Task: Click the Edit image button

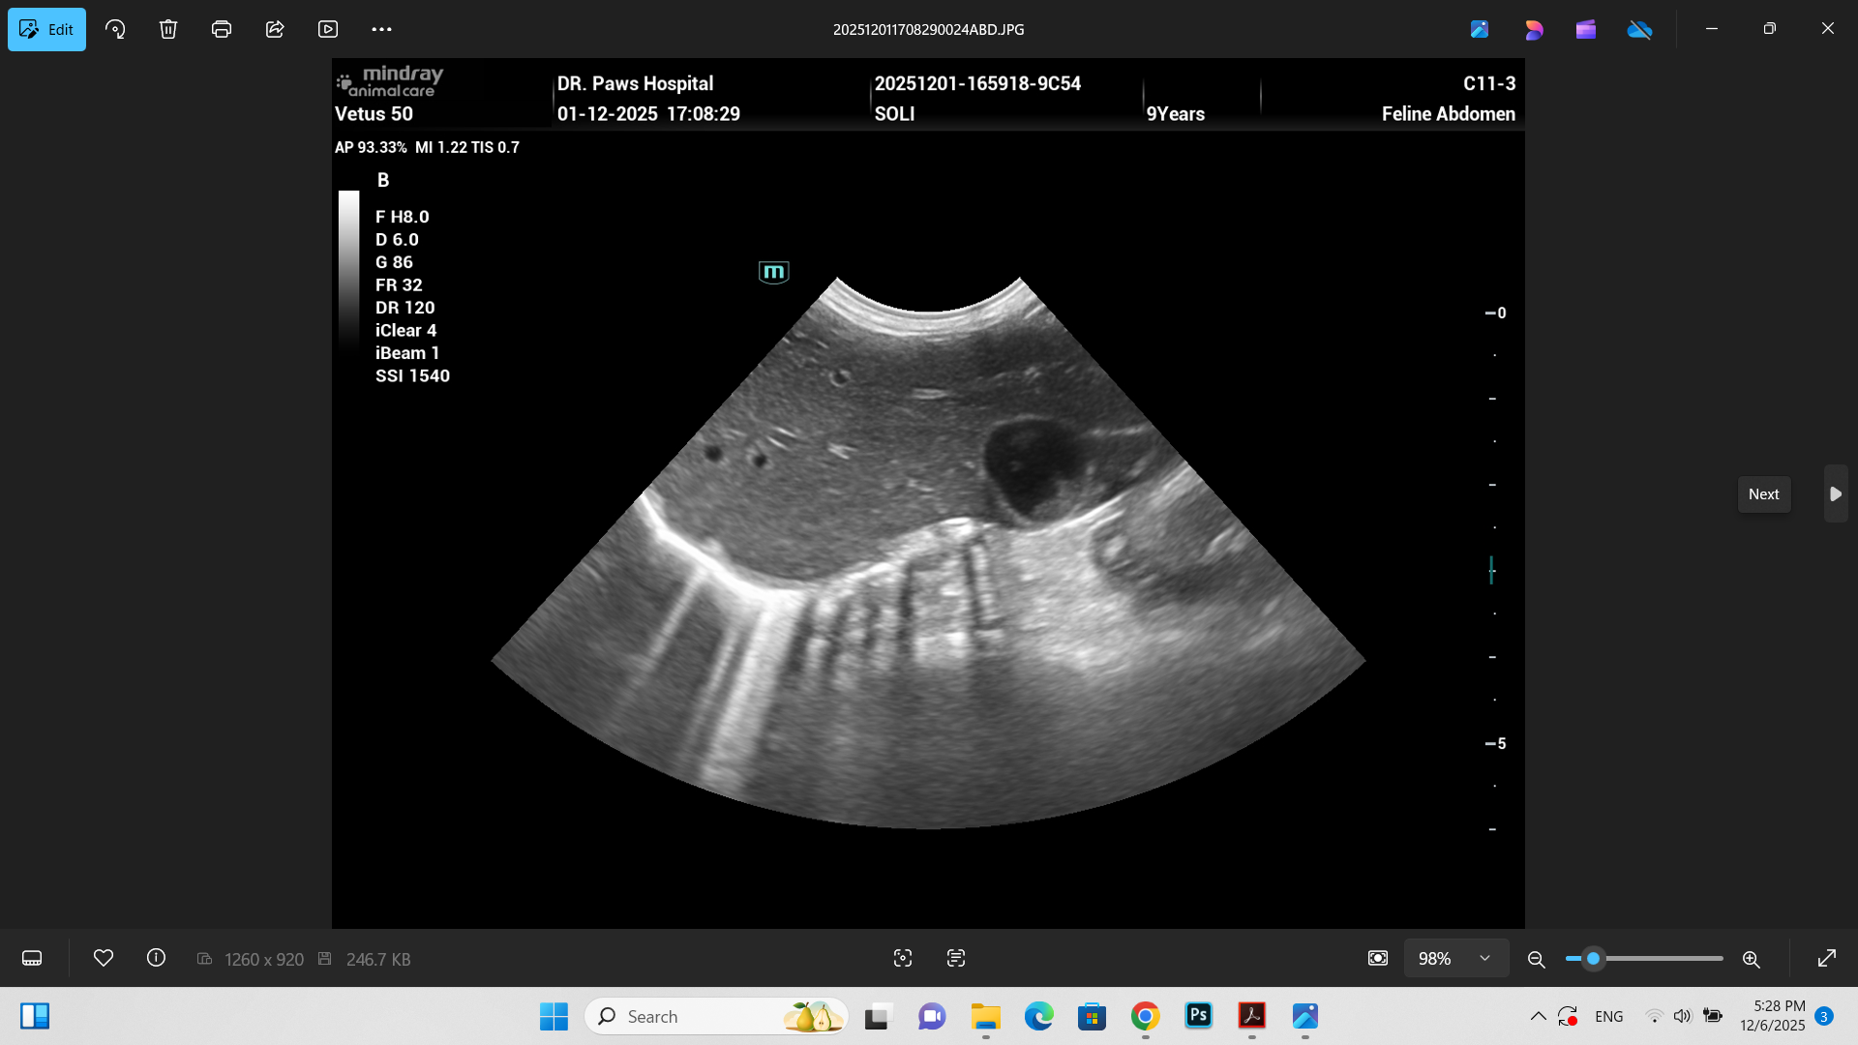Action: 46,29
